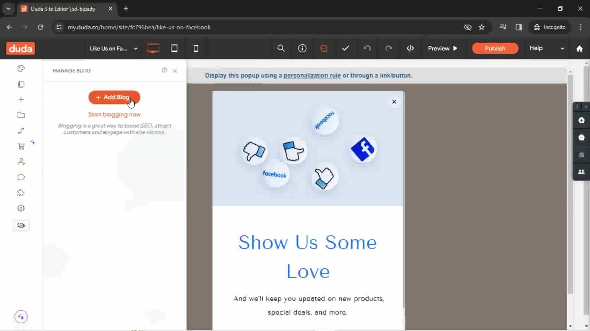Screen dimensions: 590x331
Task: Preview the site
Action: point(443,48)
